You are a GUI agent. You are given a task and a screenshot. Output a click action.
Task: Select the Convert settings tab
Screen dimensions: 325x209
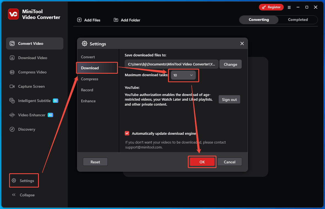88,57
